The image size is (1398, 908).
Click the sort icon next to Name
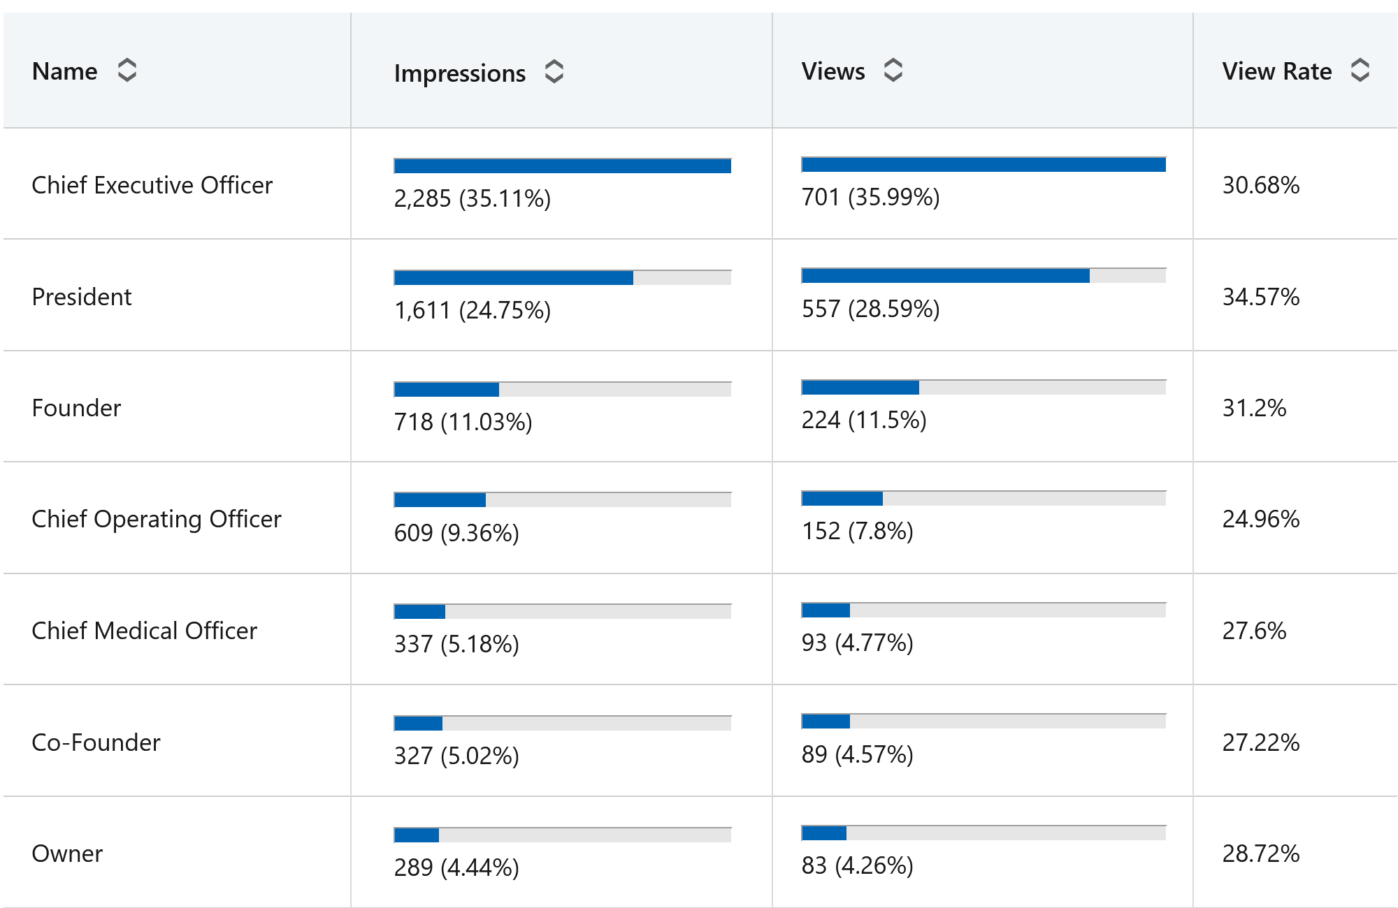[x=127, y=71]
